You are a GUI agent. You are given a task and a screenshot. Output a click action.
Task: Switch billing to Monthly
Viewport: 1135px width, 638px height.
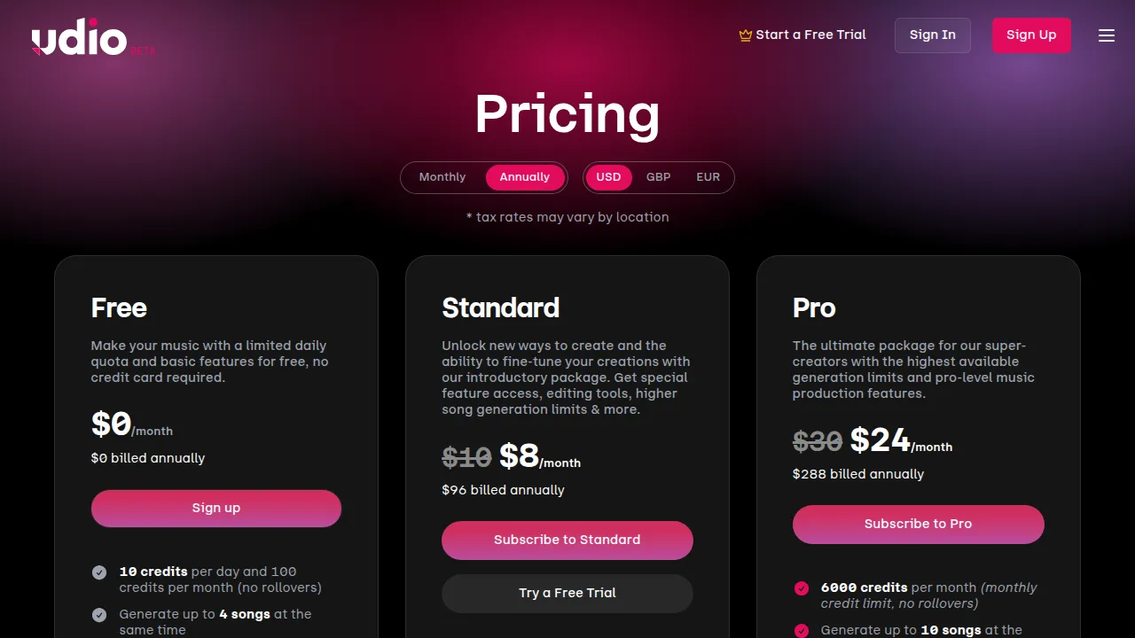(x=442, y=177)
